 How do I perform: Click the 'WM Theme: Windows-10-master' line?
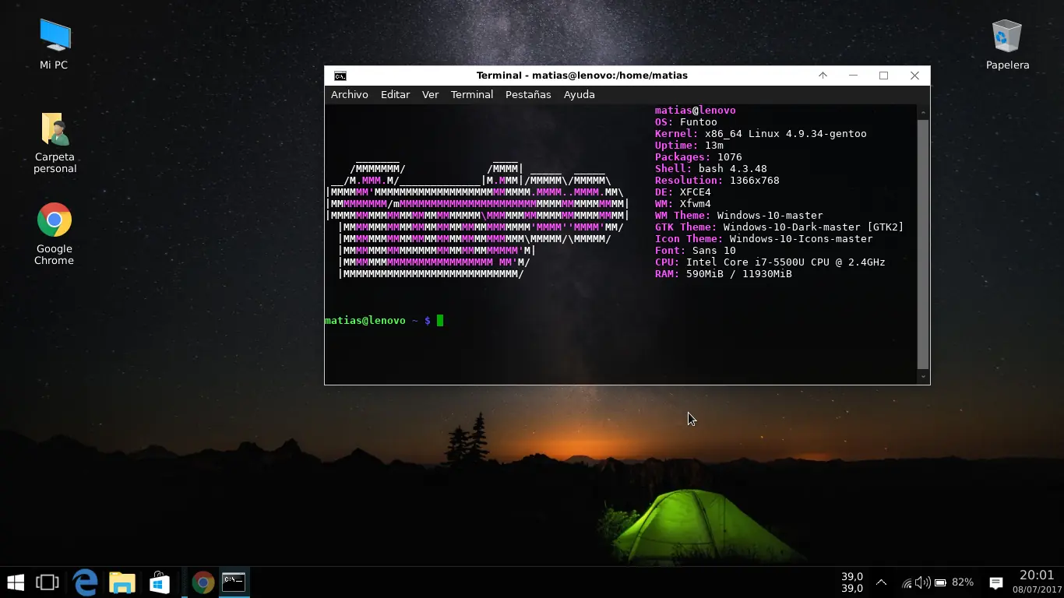click(739, 216)
